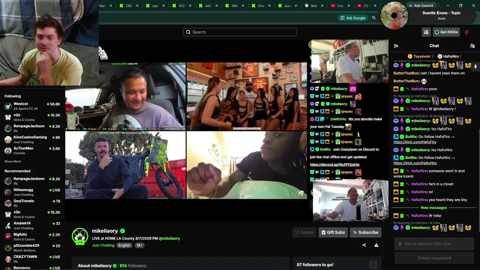Click the Ask Gemini button
The image size is (480, 270).
coord(420,6)
